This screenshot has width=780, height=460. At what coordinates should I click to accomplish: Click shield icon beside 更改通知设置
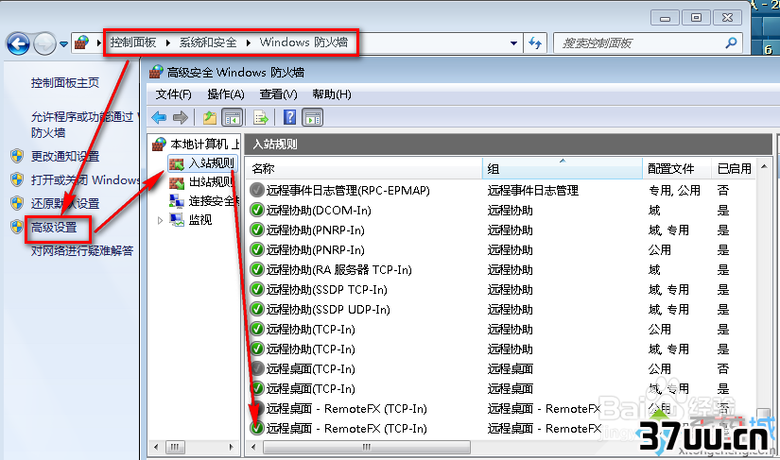point(17,156)
